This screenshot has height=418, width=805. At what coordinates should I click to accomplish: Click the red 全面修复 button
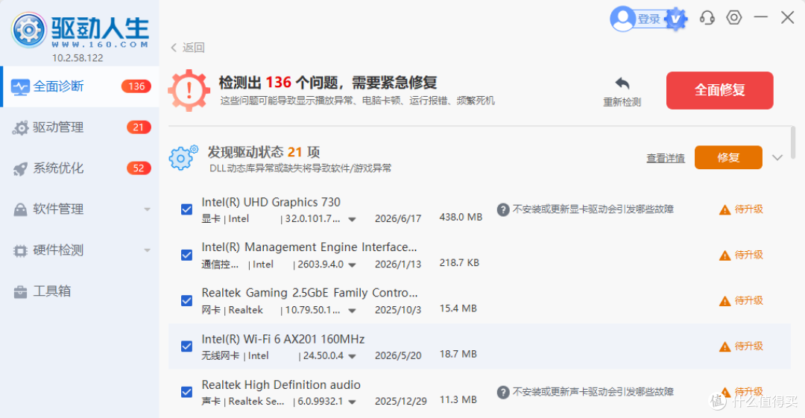pos(720,90)
